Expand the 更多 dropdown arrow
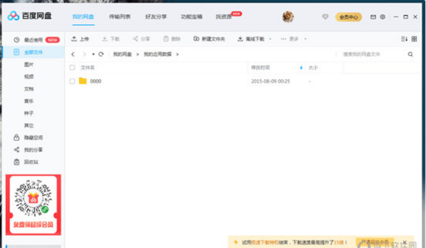 306,39
